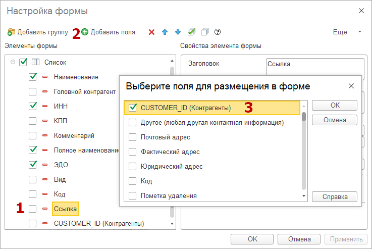Click the red delete X toolbar icon
The height and width of the screenshot is (249, 372).
(151, 32)
